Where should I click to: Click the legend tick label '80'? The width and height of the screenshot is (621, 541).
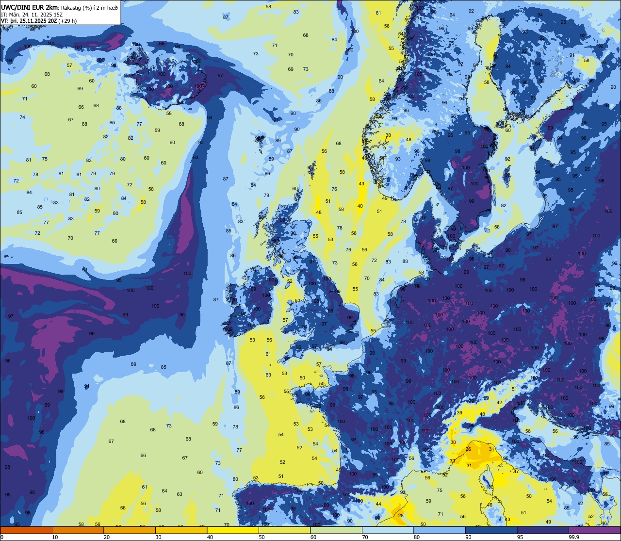coord(417,537)
